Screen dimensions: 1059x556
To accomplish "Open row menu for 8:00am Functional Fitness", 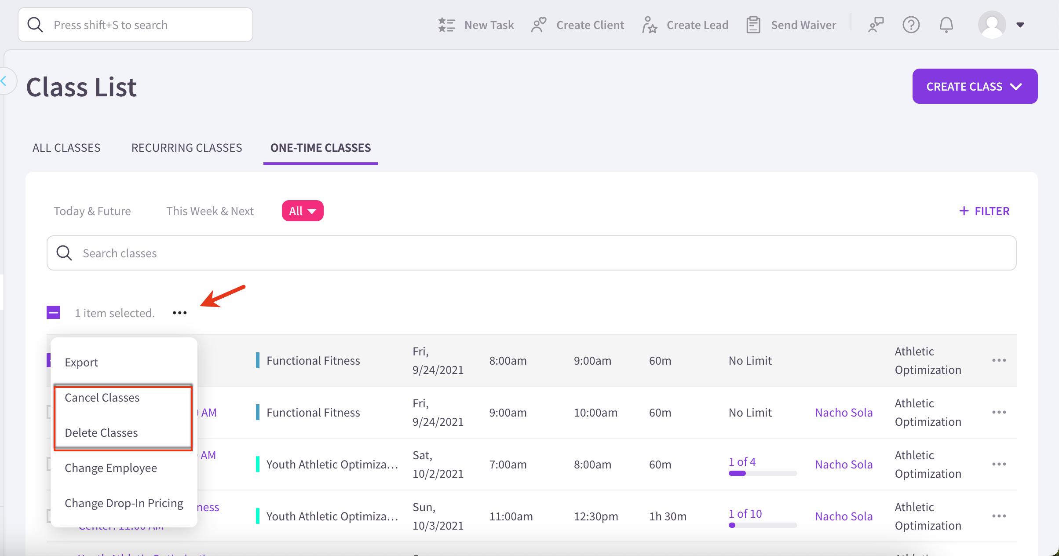I will (999, 360).
